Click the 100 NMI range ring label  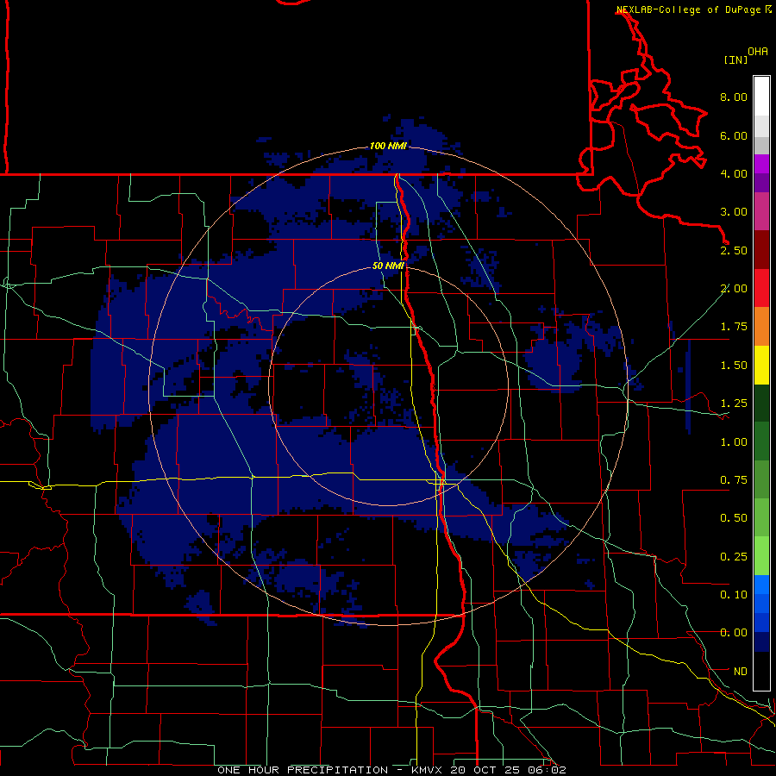click(x=388, y=146)
